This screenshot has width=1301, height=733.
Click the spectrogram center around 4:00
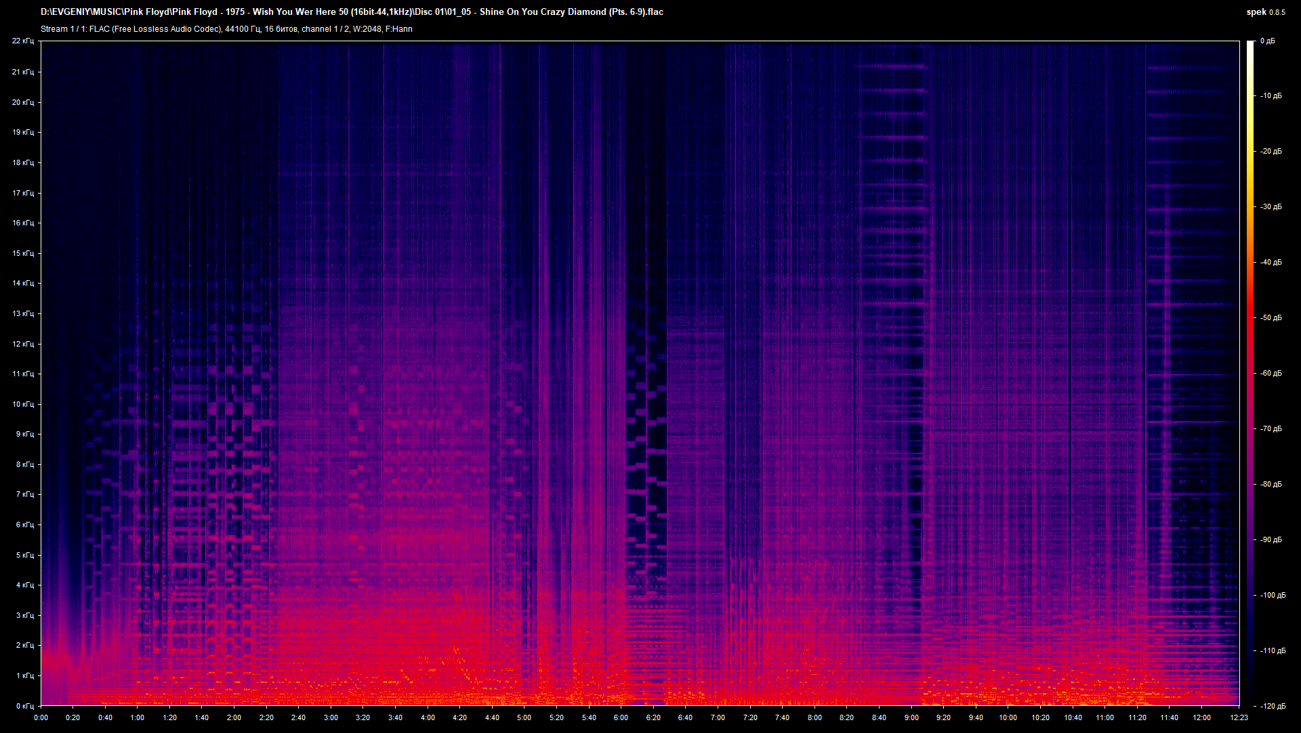tap(427, 372)
